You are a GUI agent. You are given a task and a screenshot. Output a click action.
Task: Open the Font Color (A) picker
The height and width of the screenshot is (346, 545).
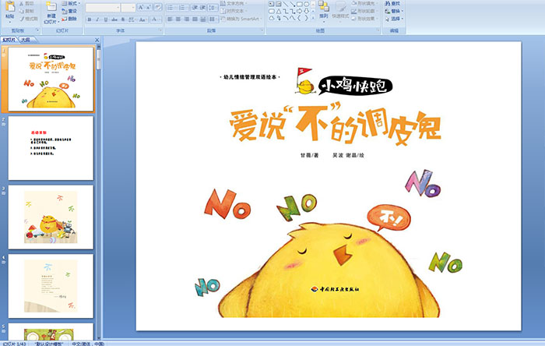[x=156, y=19]
